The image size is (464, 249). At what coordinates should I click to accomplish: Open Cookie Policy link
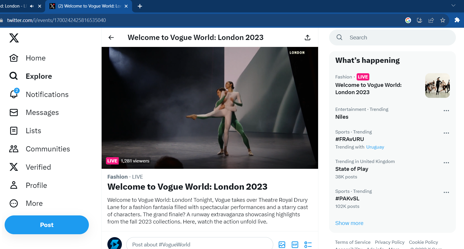tap(423, 242)
